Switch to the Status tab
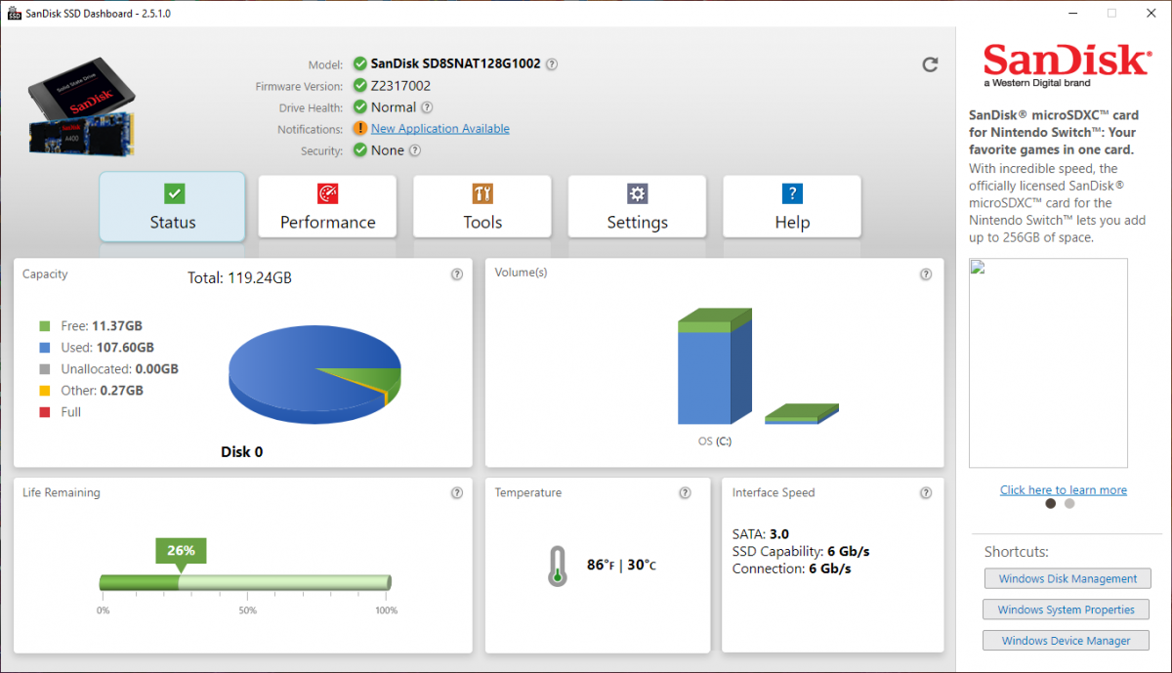Viewport: 1172px width, 673px height. coord(172,206)
